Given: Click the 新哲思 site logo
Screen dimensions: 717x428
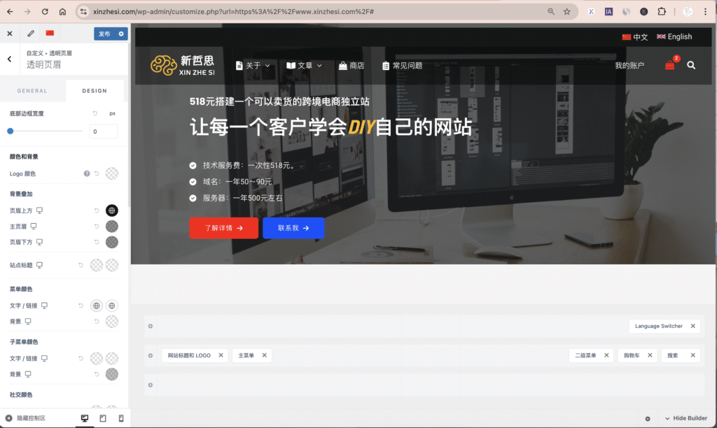Looking at the screenshot, I should 183,65.
